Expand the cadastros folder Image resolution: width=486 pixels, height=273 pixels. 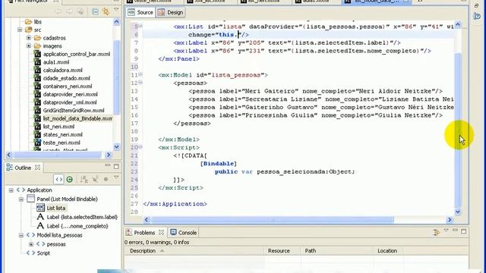pos(29,38)
